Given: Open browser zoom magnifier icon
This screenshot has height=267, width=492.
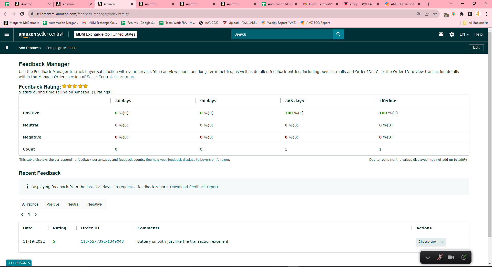Looking at the screenshot, I should click(x=419, y=14).
